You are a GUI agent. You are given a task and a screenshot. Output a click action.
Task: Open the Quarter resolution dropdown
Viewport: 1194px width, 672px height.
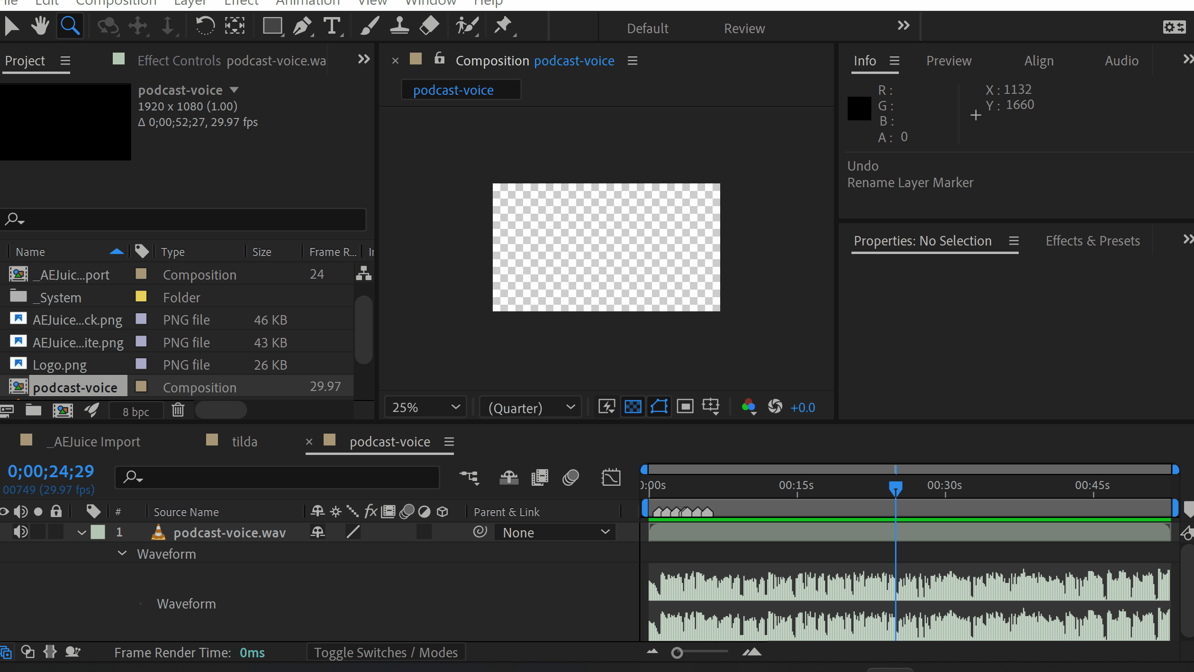[531, 408]
